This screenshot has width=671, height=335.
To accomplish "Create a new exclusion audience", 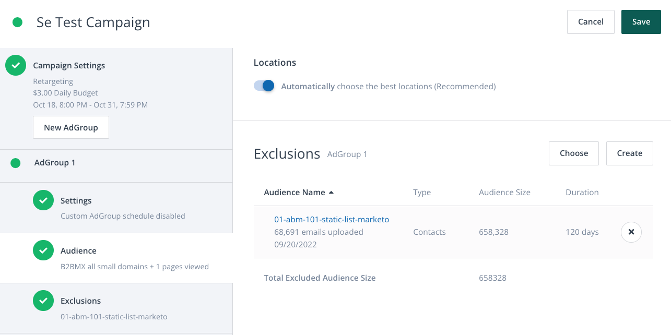I will point(630,153).
